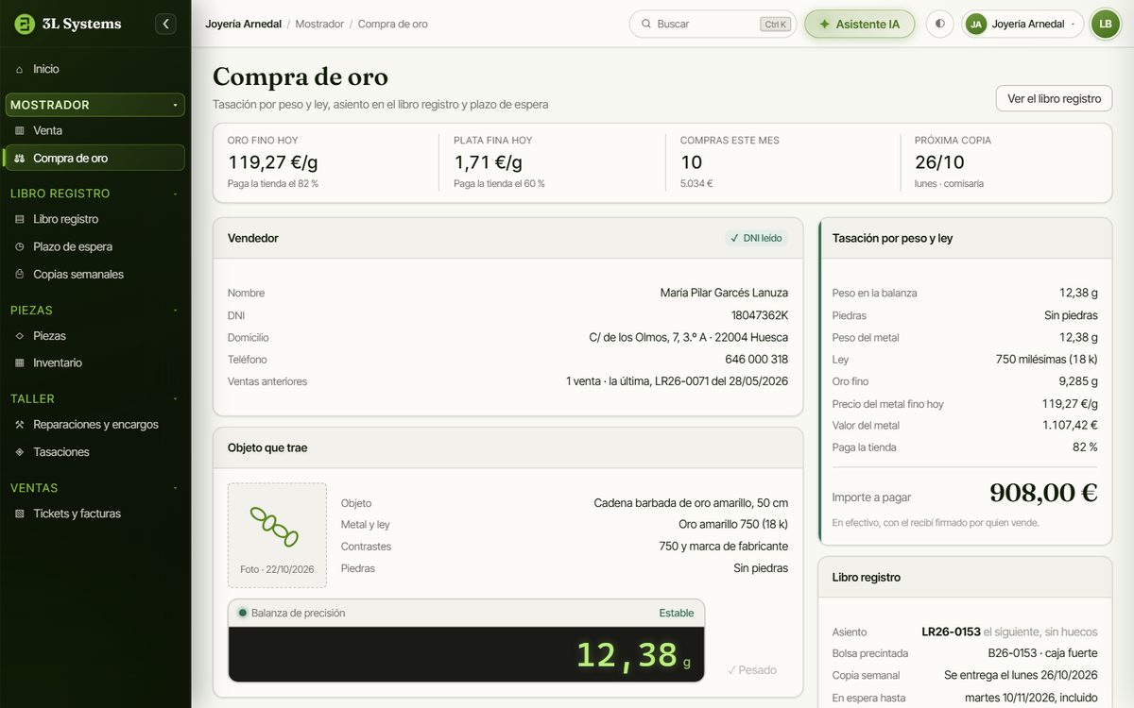This screenshot has height=708, width=1134.
Task: Click the Cadena barbada de oro amarillo description
Action: tap(691, 503)
